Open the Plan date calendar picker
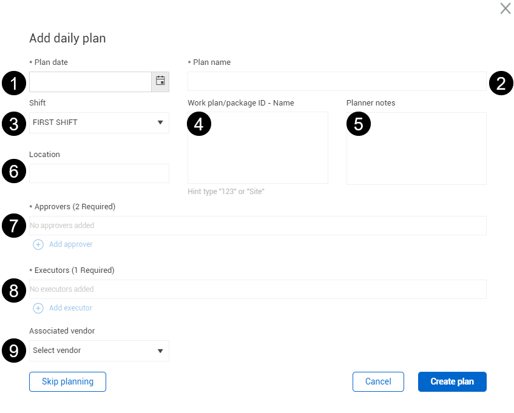 tap(160, 81)
